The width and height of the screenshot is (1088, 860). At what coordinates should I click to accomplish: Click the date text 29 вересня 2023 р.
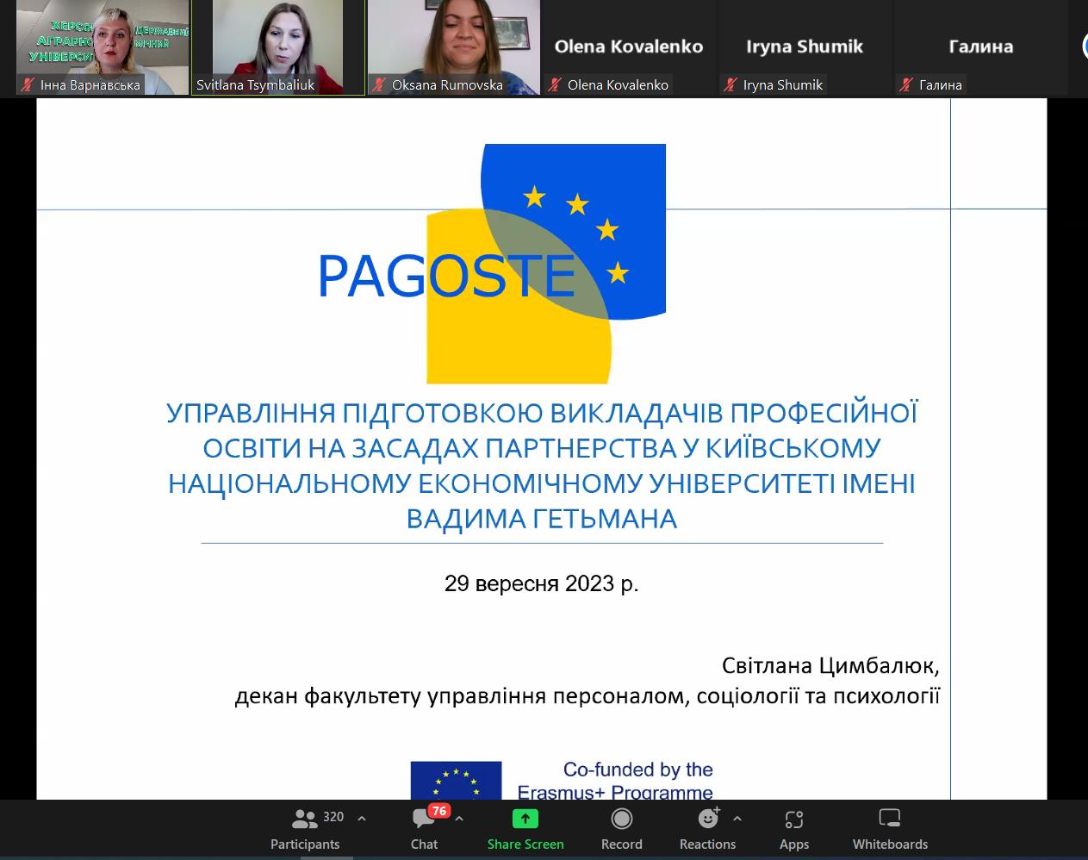(x=542, y=583)
